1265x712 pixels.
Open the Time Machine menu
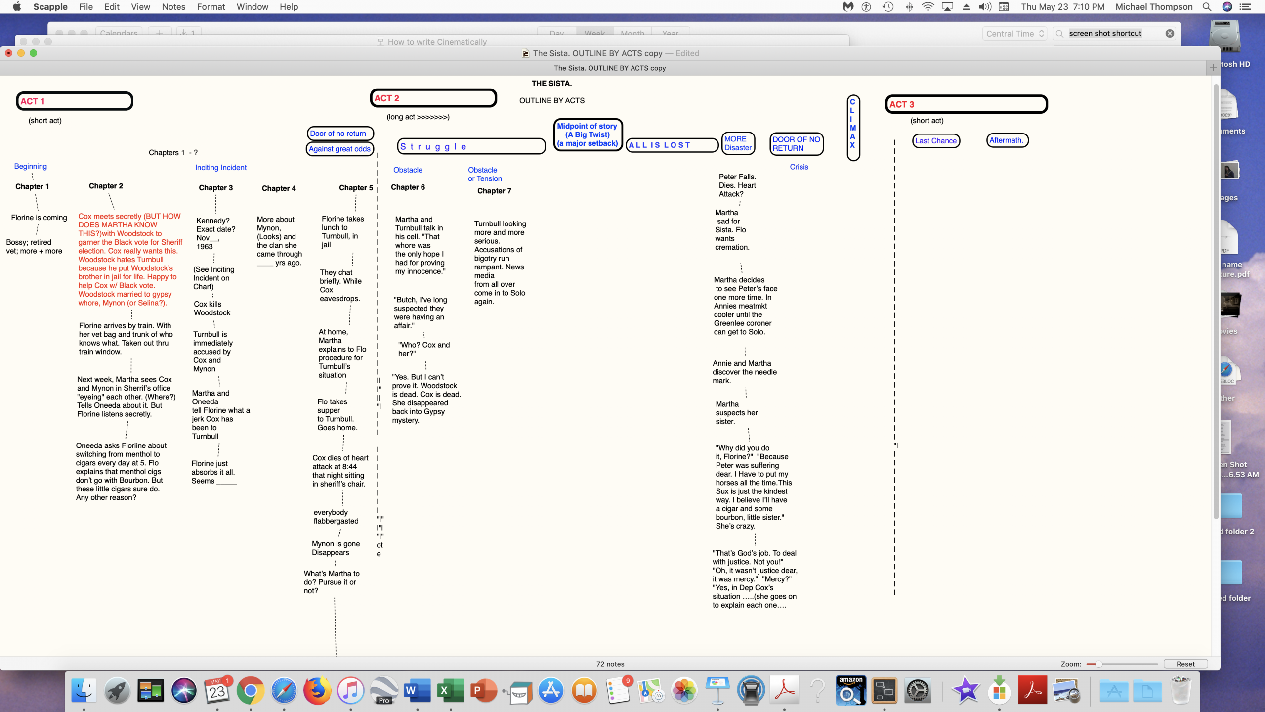(x=888, y=7)
